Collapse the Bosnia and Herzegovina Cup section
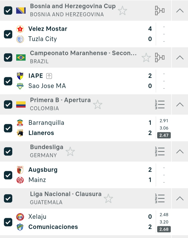This screenshot has height=238, width=188. point(180,10)
